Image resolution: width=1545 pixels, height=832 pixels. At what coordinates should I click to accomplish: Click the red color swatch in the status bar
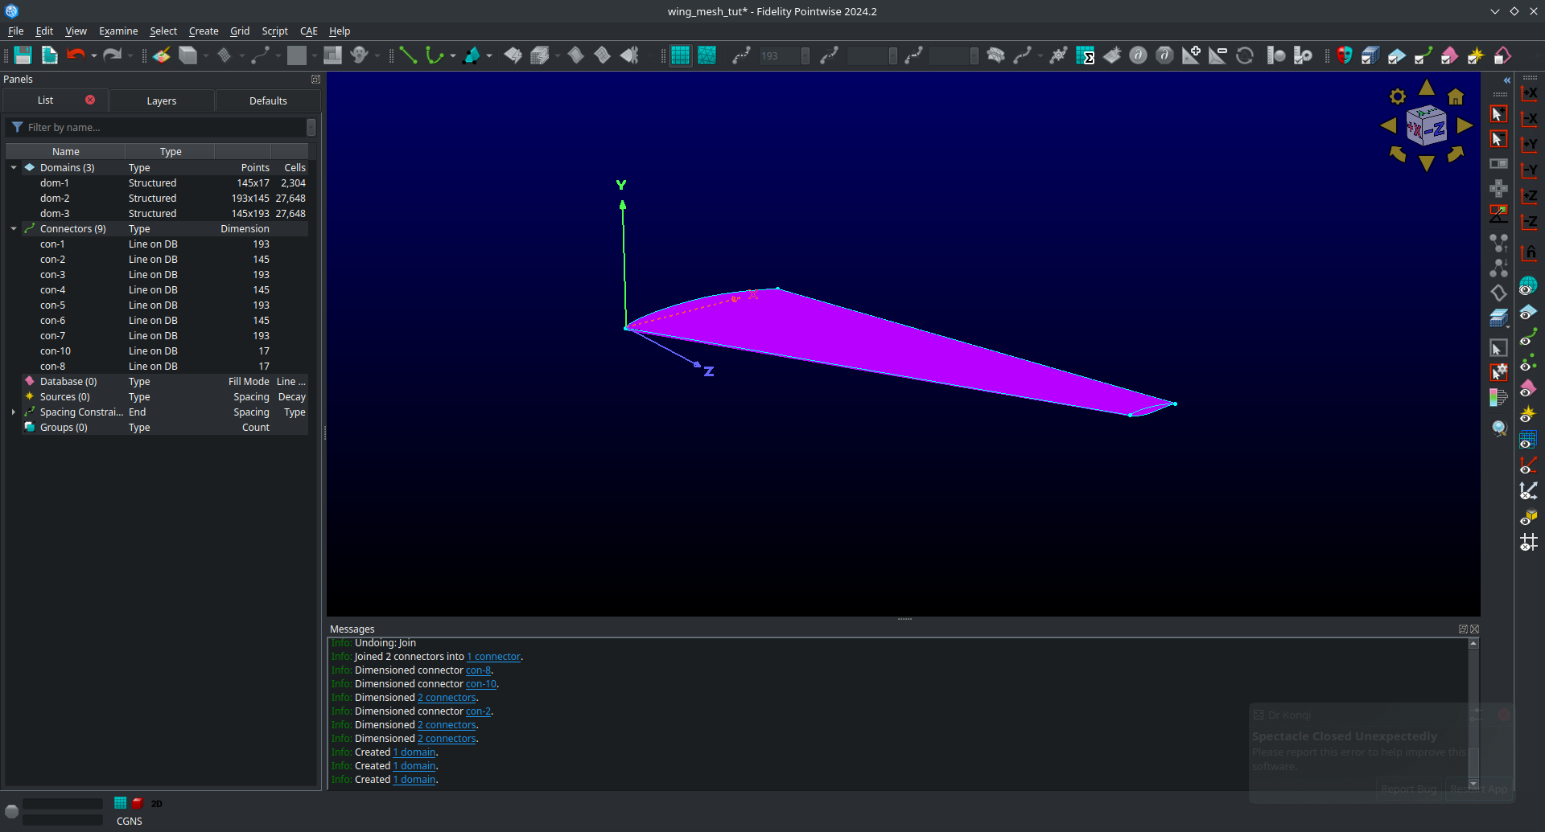137,803
